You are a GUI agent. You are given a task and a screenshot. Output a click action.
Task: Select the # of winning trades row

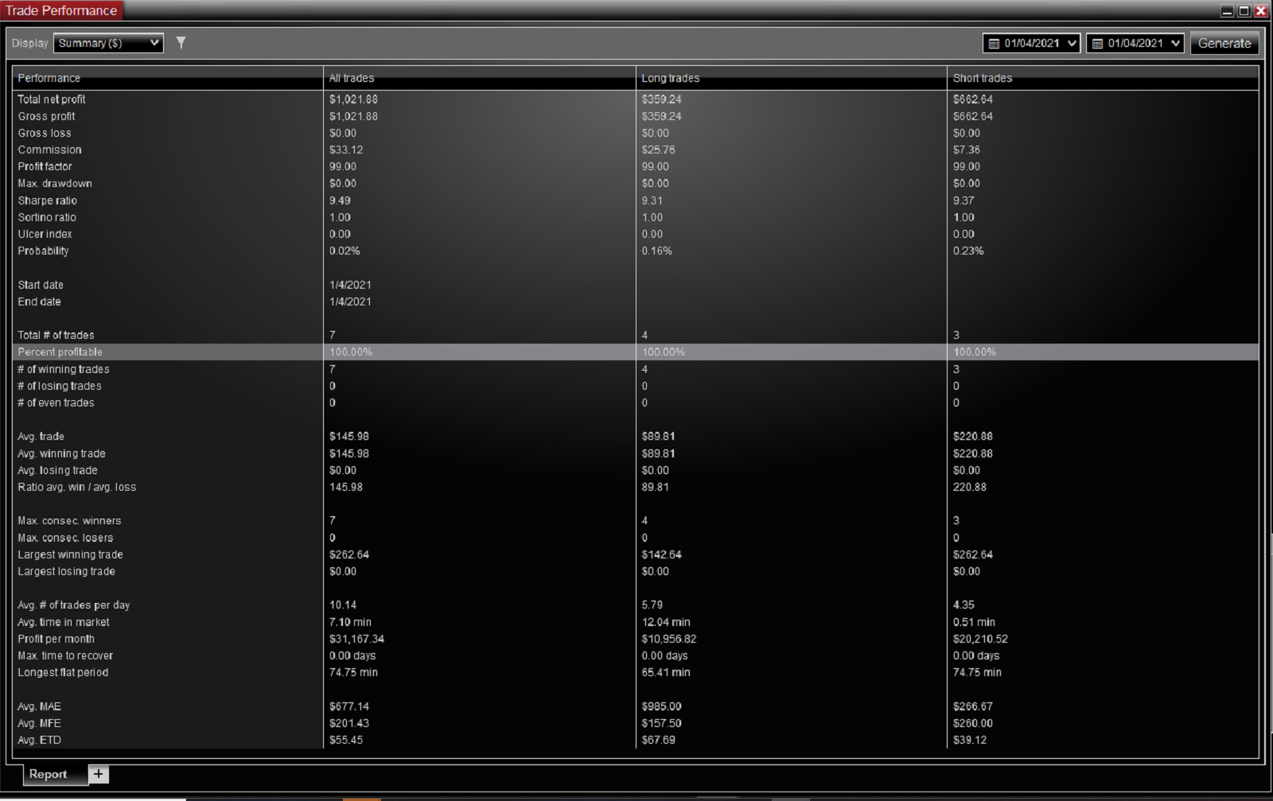636,369
